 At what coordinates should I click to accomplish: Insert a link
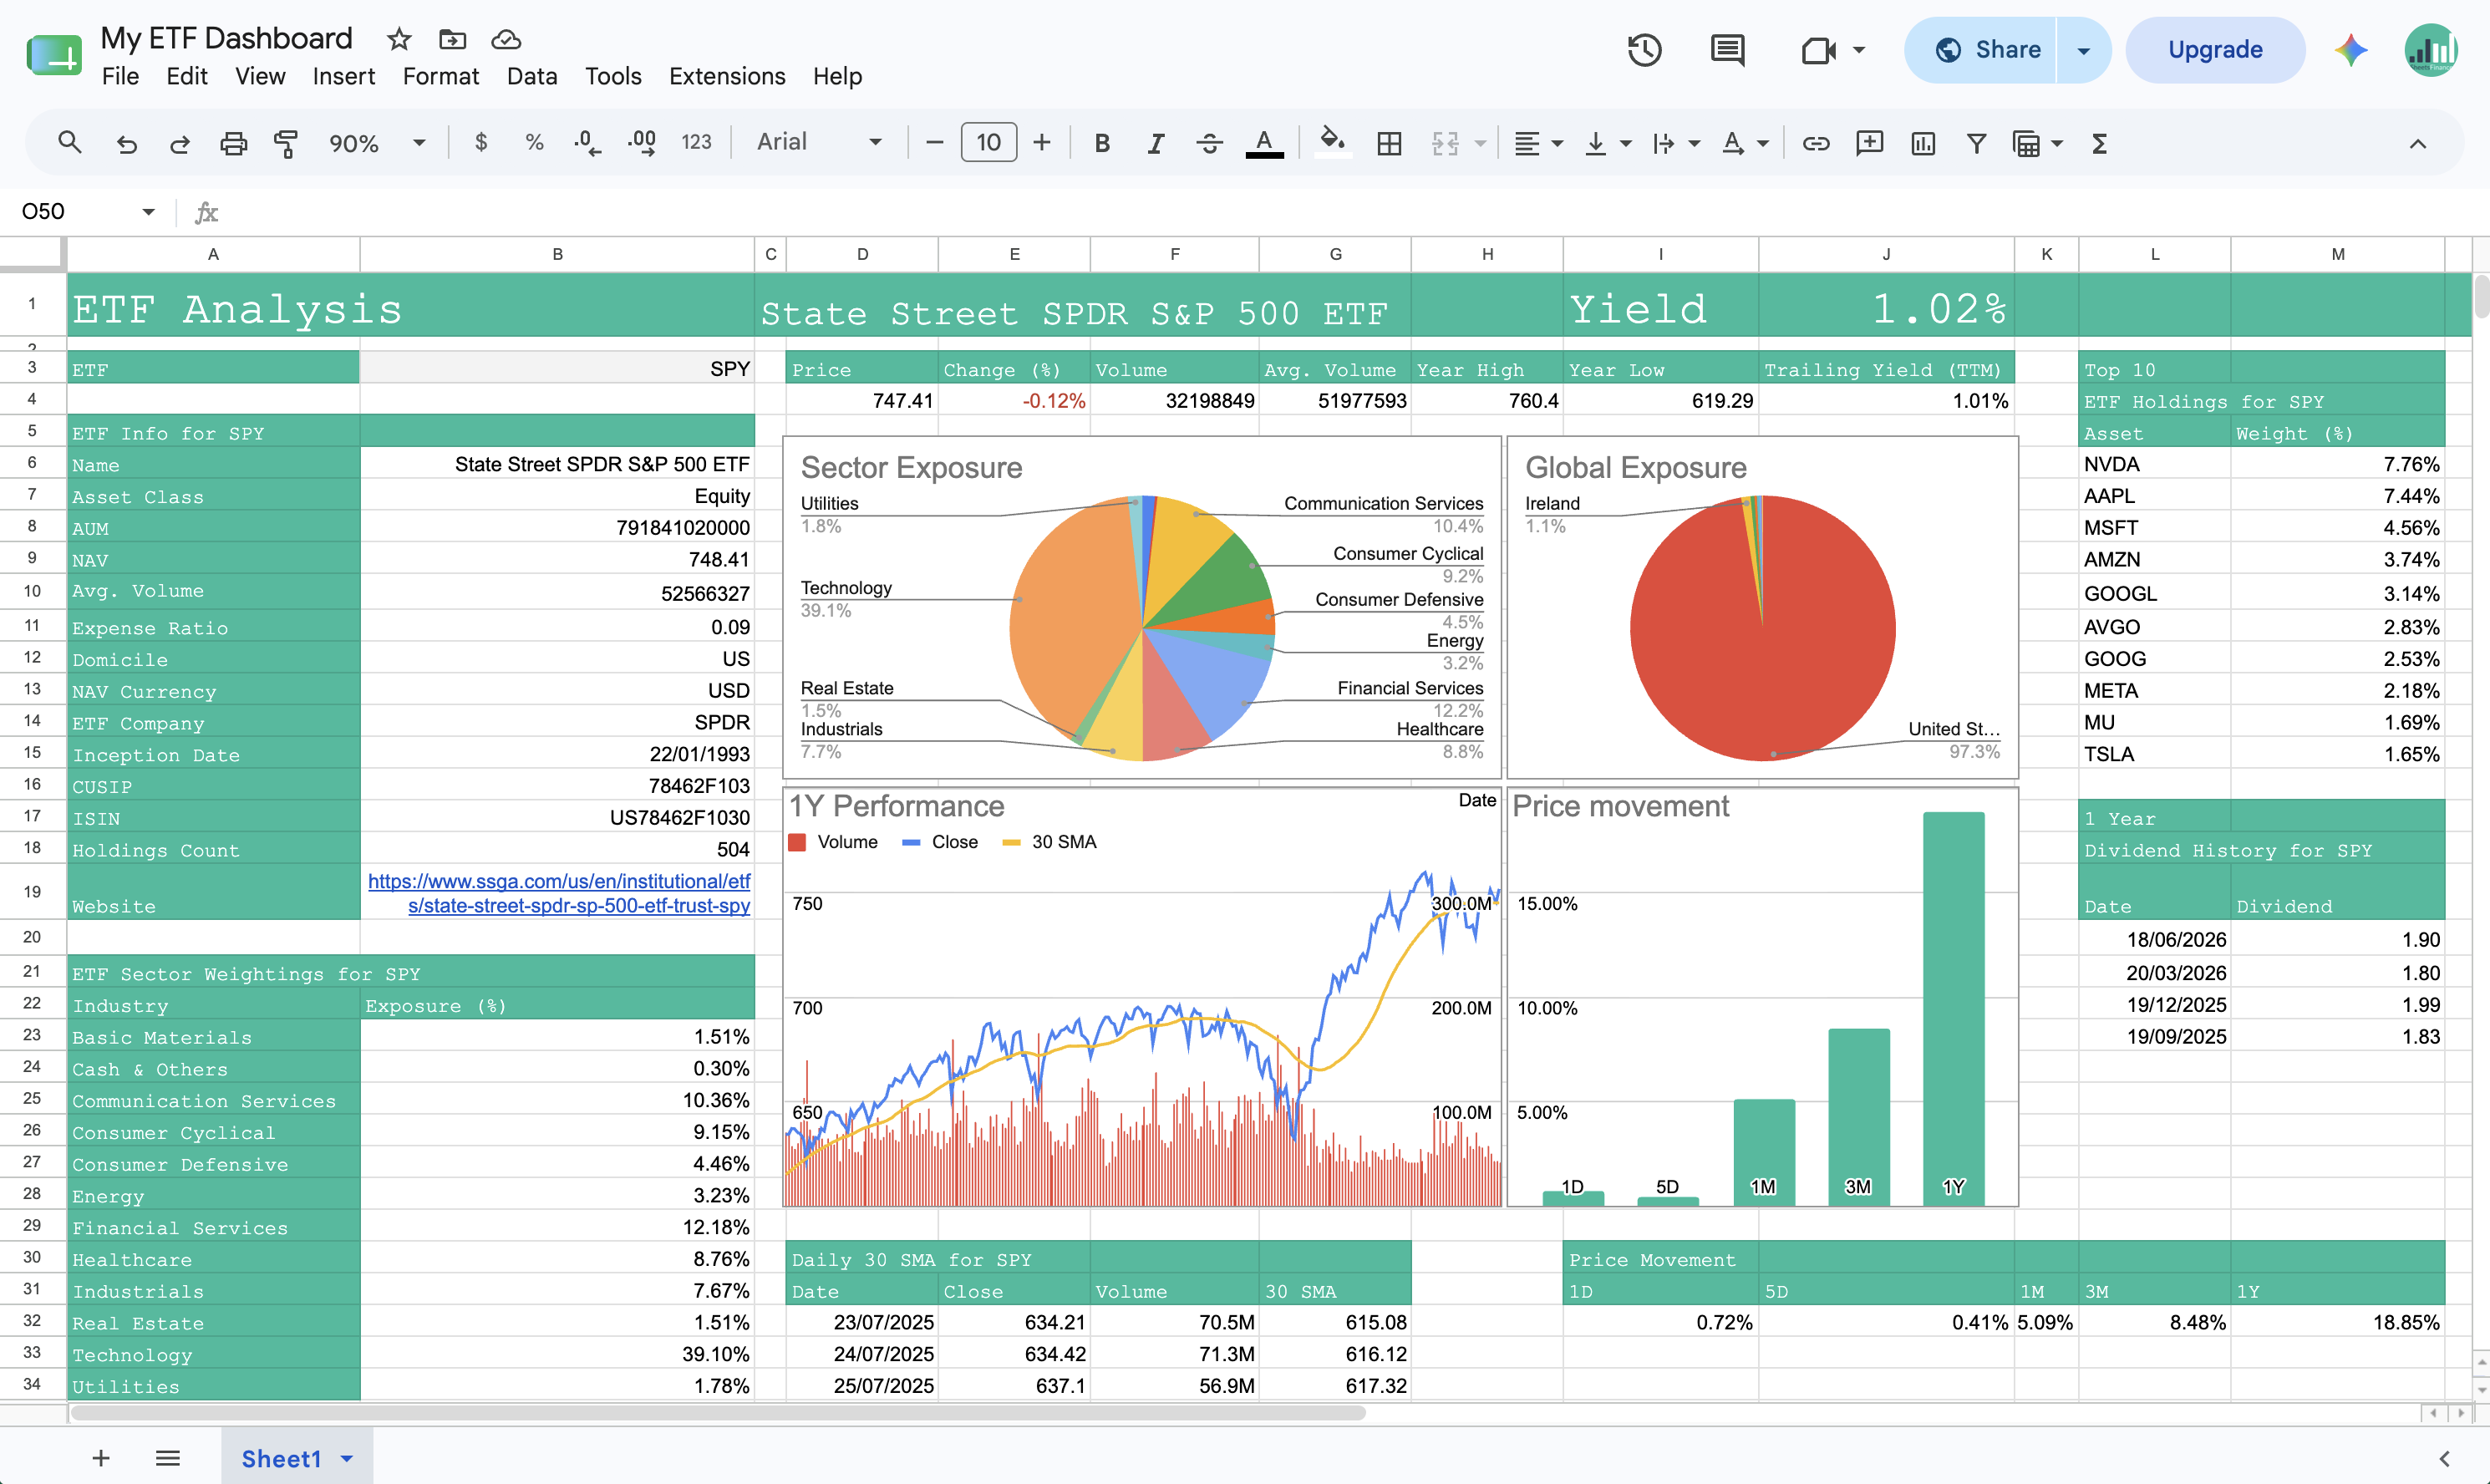pos(1816,143)
